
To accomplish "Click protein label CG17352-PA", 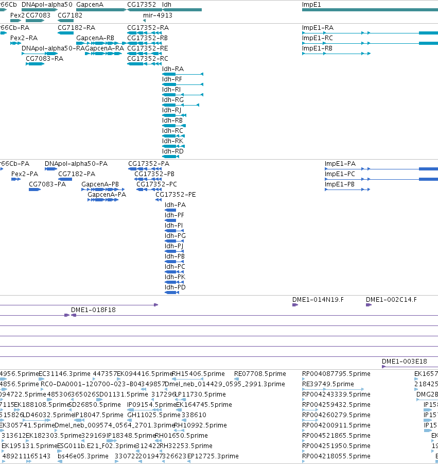I will (149, 164).
